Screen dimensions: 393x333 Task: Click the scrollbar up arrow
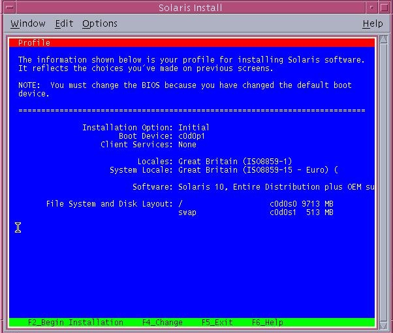[x=383, y=40]
